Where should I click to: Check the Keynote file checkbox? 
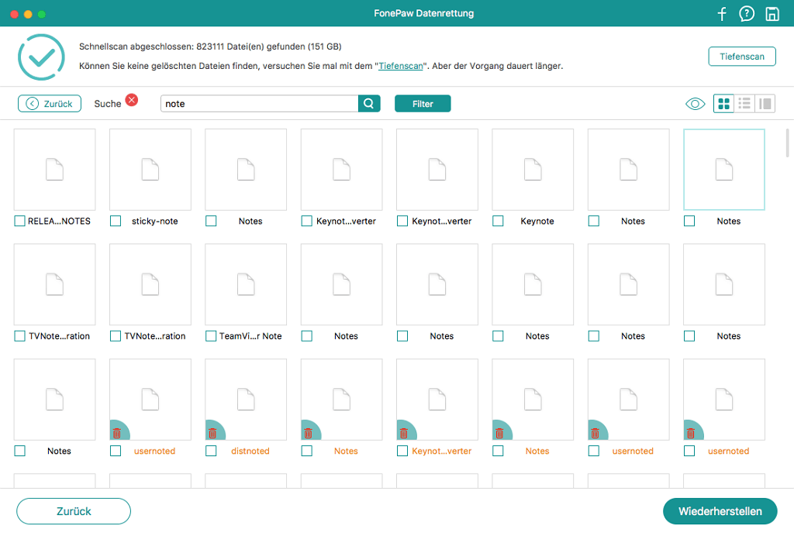498,221
